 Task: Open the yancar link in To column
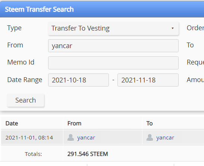click(x=165, y=138)
